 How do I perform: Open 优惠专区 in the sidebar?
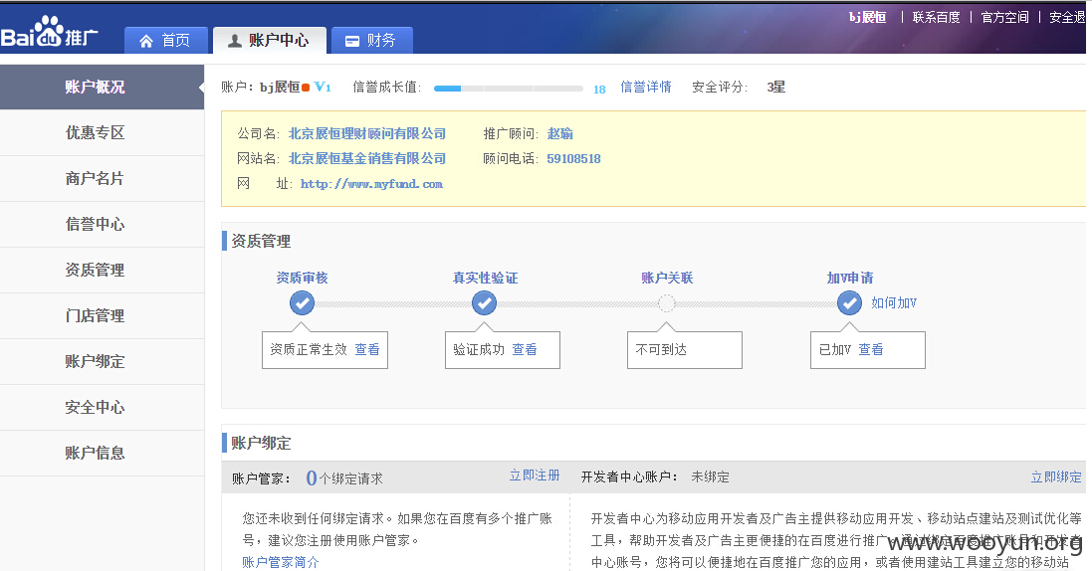[102, 133]
